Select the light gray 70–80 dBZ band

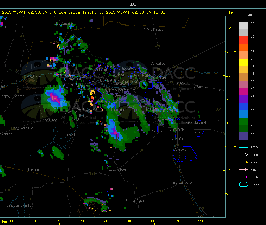(244, 25)
